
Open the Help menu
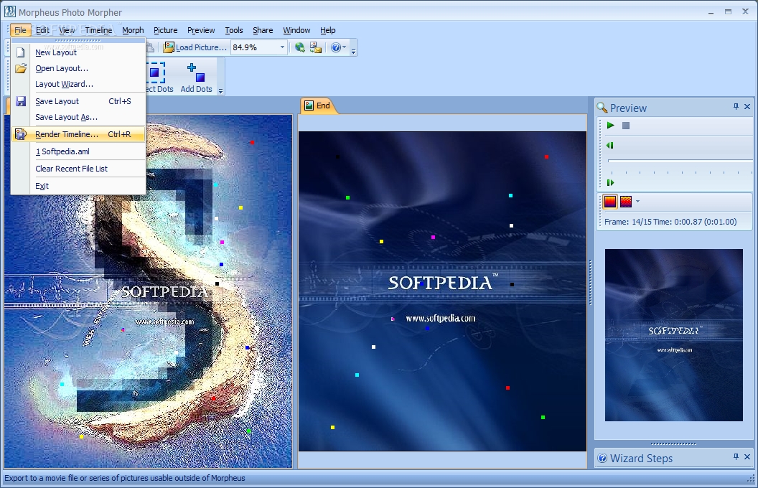(328, 30)
